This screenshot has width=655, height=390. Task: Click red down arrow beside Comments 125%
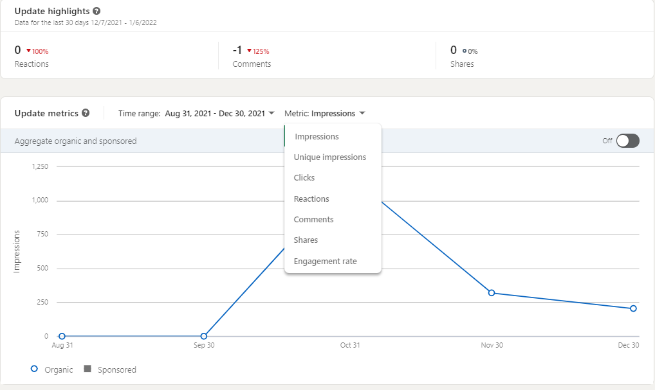click(x=249, y=51)
